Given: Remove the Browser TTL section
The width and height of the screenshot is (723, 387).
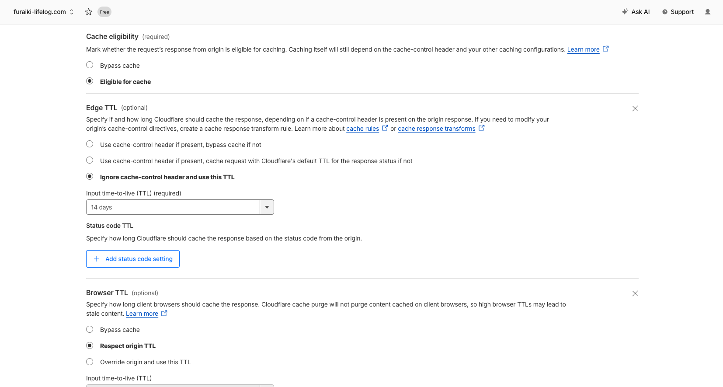Looking at the screenshot, I should tap(635, 293).
